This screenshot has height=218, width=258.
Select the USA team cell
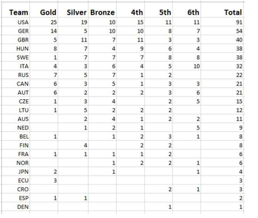[x=16, y=22]
